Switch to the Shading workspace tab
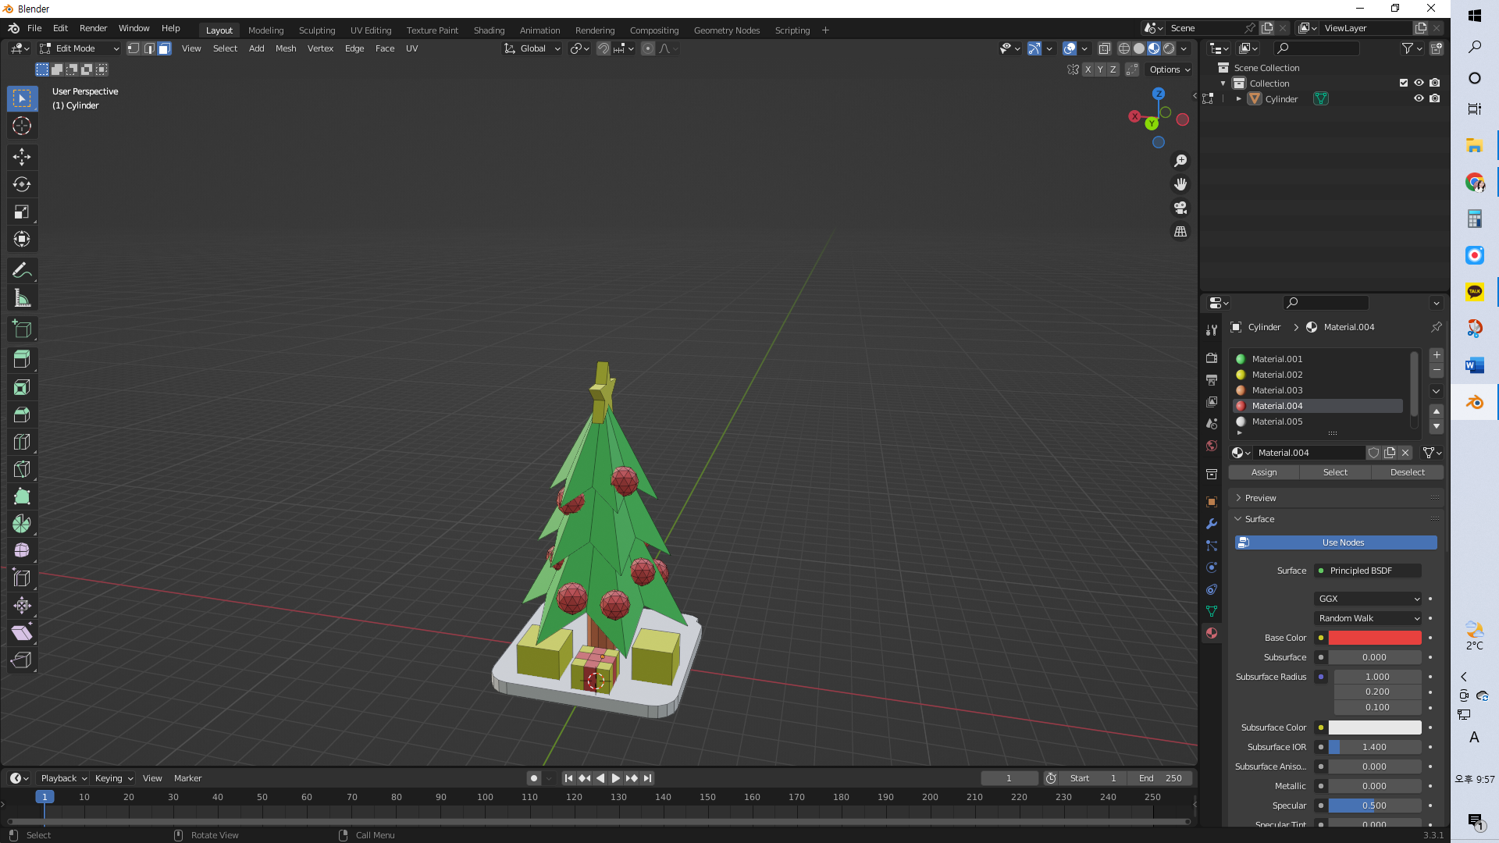The image size is (1499, 843). click(x=489, y=30)
